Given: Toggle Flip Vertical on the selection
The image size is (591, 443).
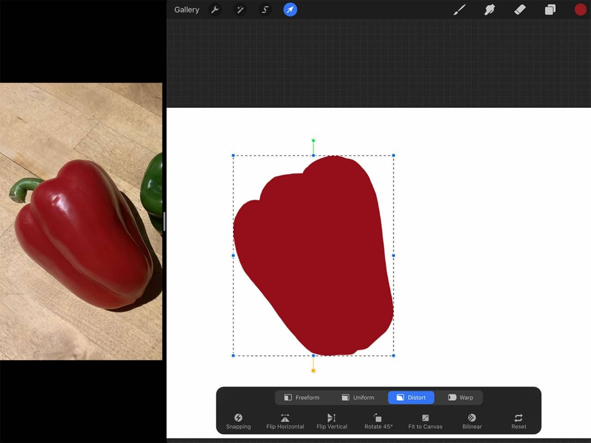Looking at the screenshot, I should point(332,421).
